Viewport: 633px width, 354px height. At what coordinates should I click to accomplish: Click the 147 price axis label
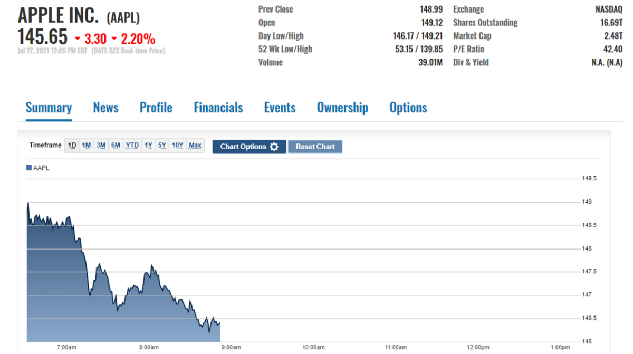click(586, 295)
